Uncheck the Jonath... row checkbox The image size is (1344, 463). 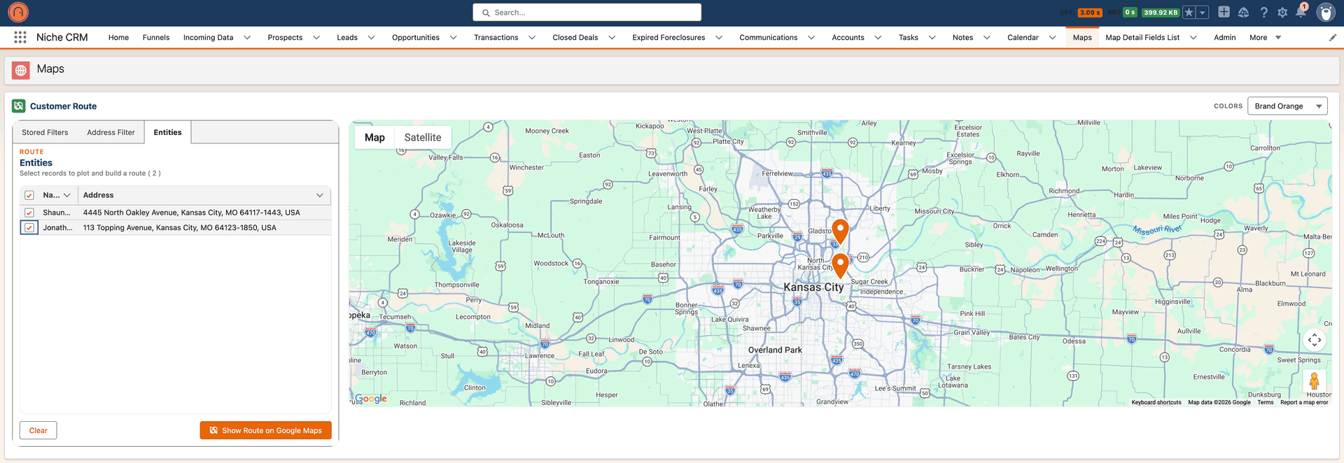(x=29, y=227)
